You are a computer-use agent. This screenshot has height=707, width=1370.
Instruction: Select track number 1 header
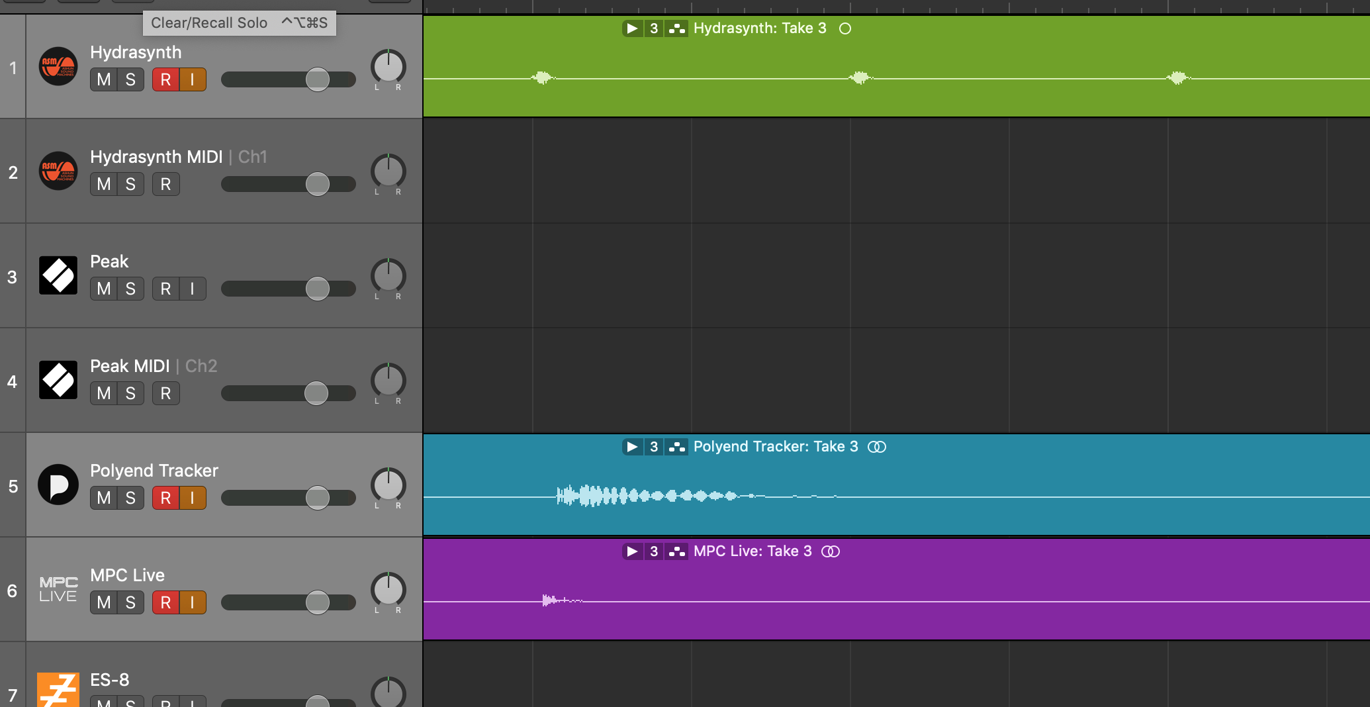click(x=13, y=67)
